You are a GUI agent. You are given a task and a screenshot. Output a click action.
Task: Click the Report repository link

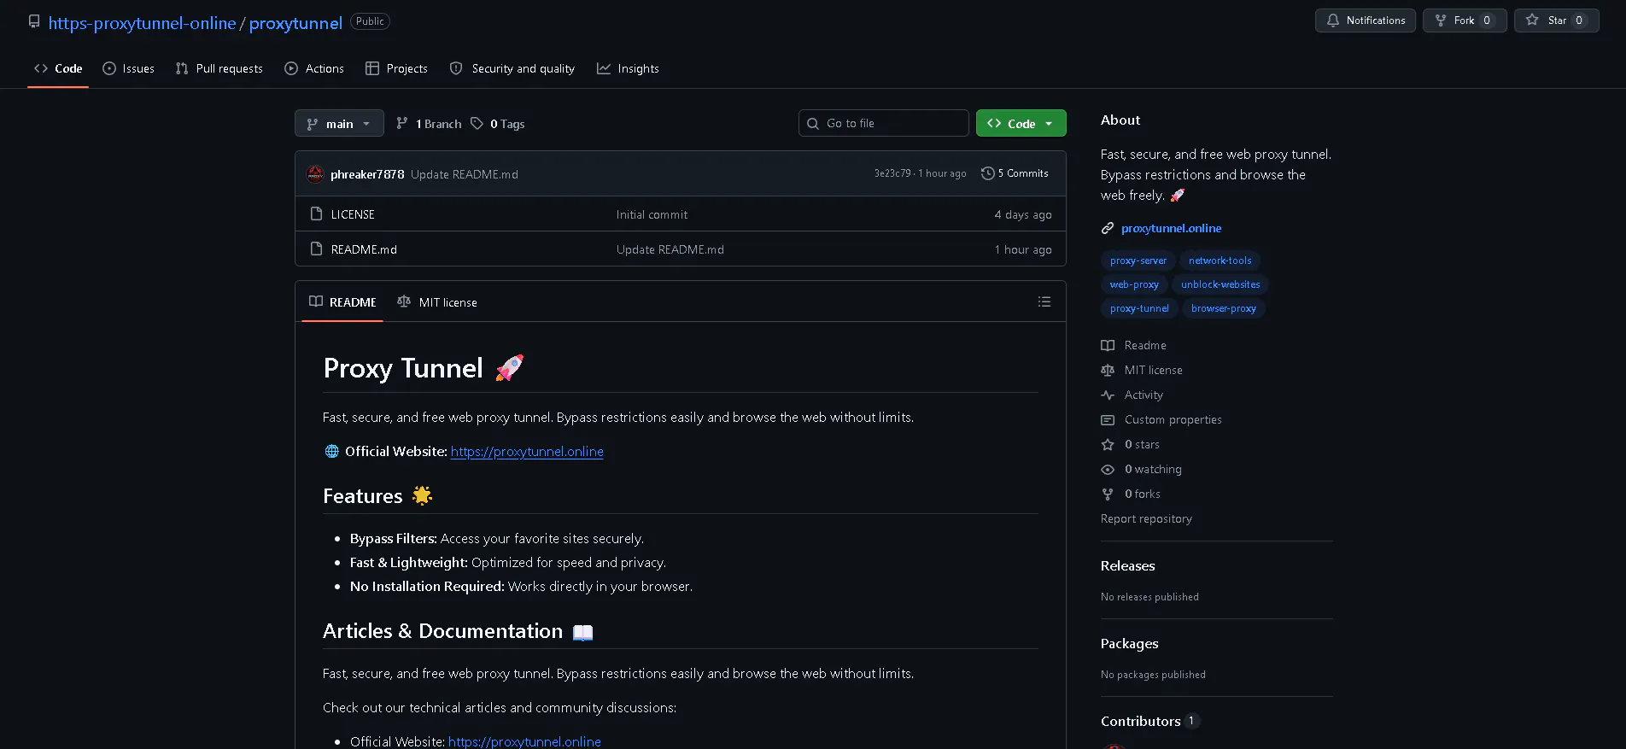point(1146,518)
